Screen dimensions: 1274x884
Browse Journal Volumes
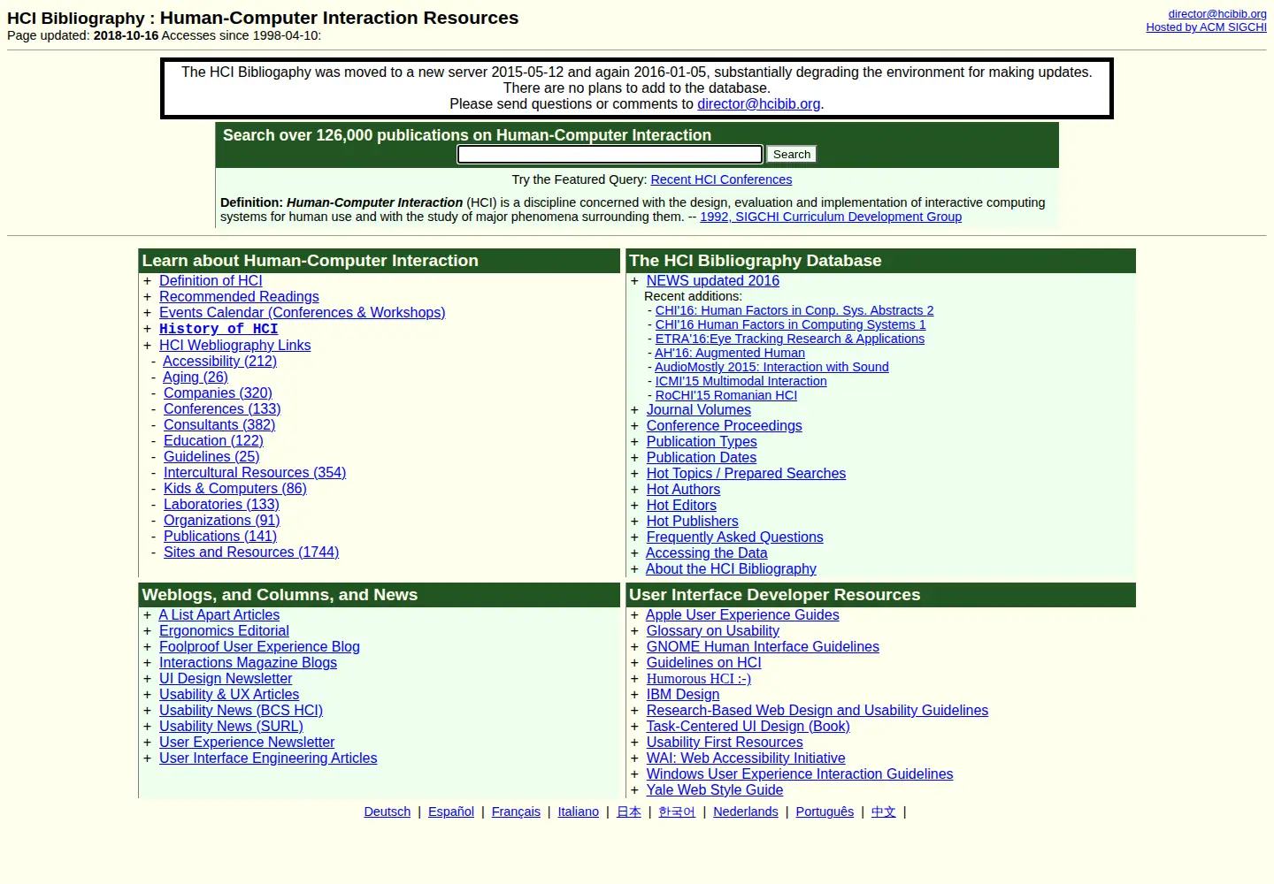click(699, 410)
